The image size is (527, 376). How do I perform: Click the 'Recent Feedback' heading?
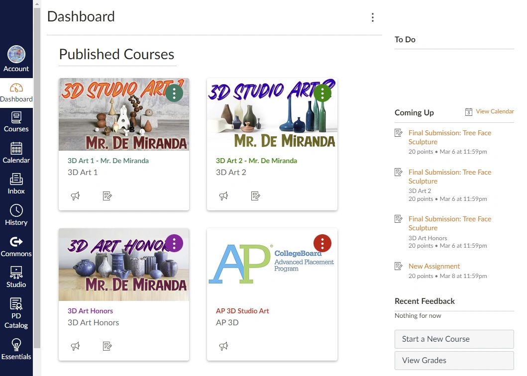424,301
